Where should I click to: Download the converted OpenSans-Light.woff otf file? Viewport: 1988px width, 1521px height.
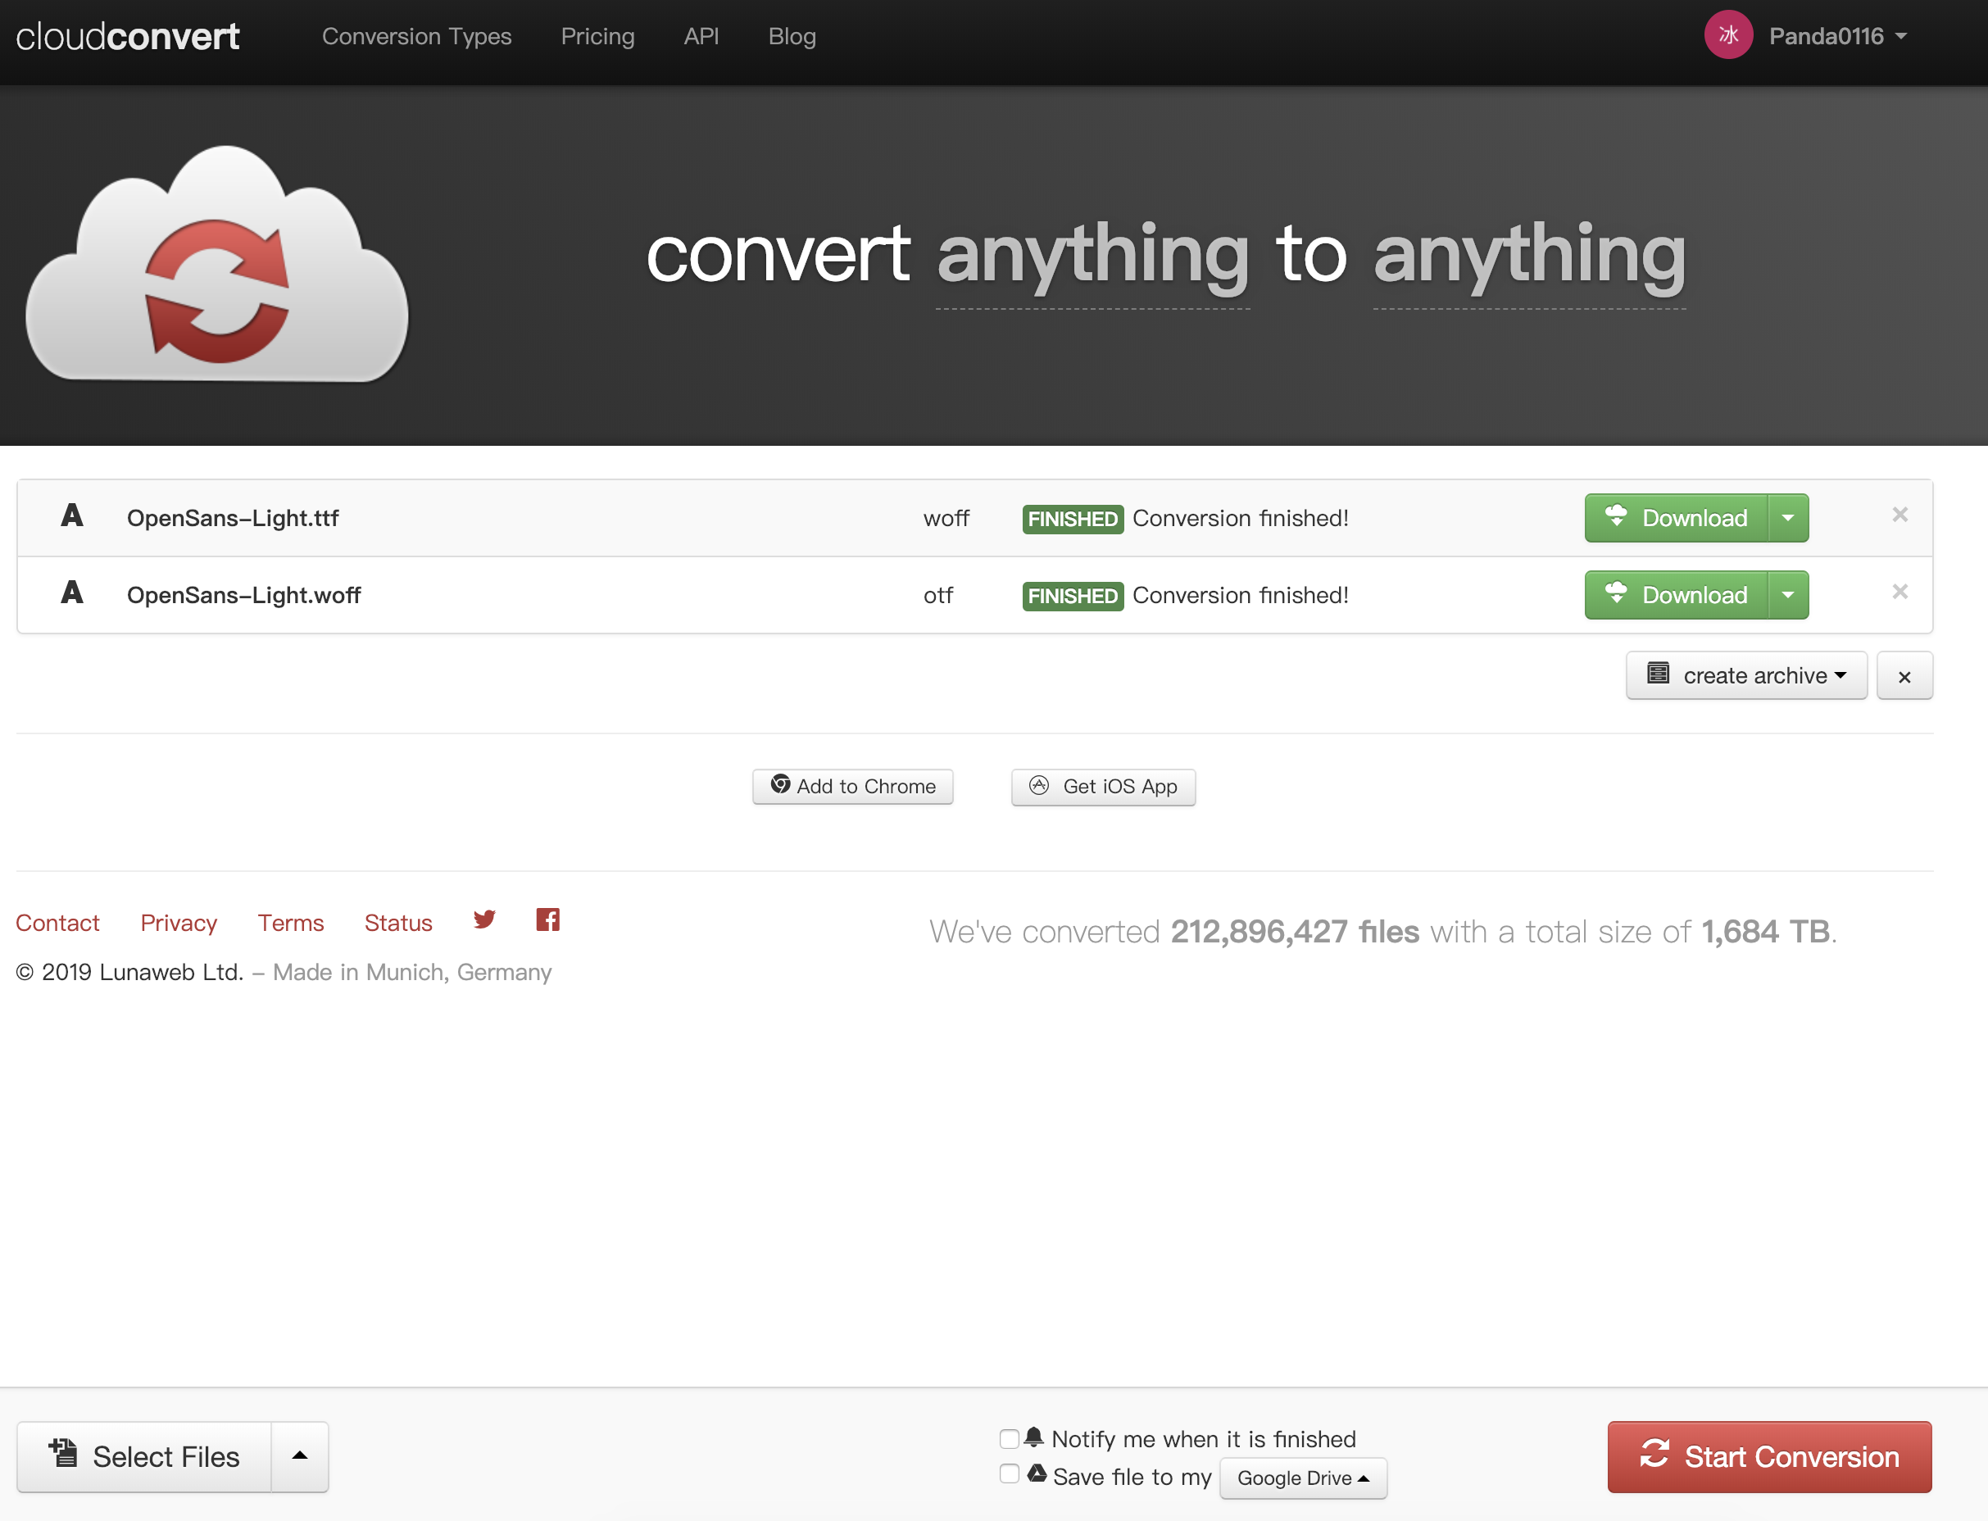tap(1676, 595)
